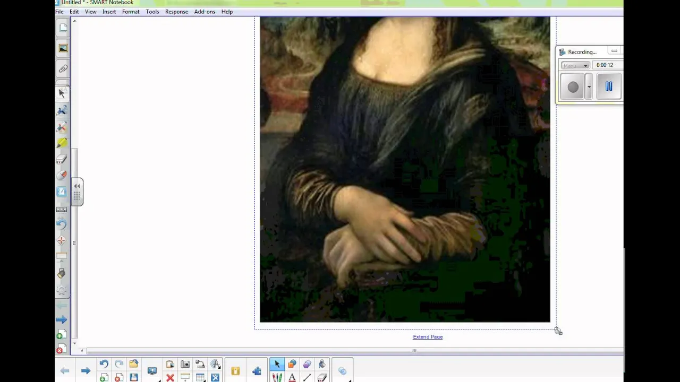The width and height of the screenshot is (680, 382).
Task: Choose the Select arrow in left toolbar
Action: coord(62,93)
